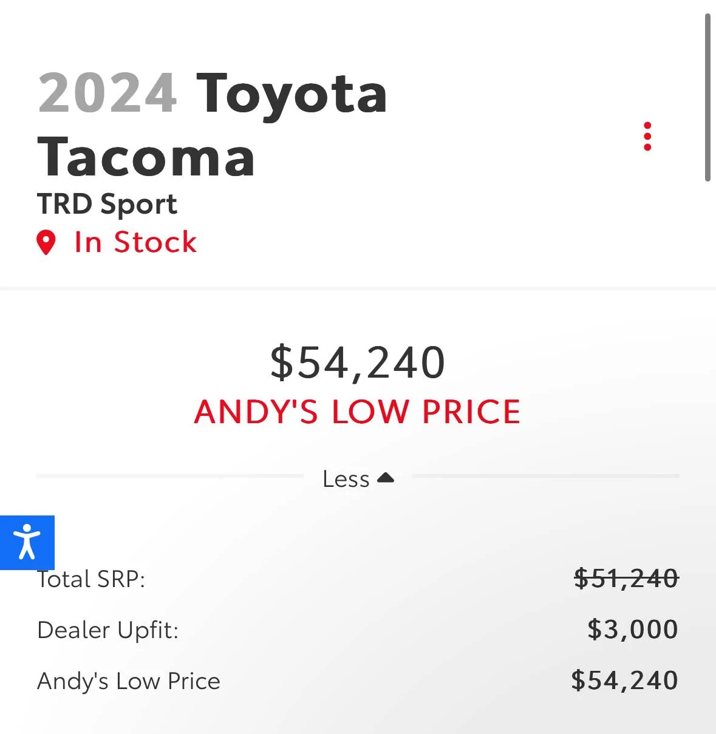Click the gray 2024 model year

[107, 93]
